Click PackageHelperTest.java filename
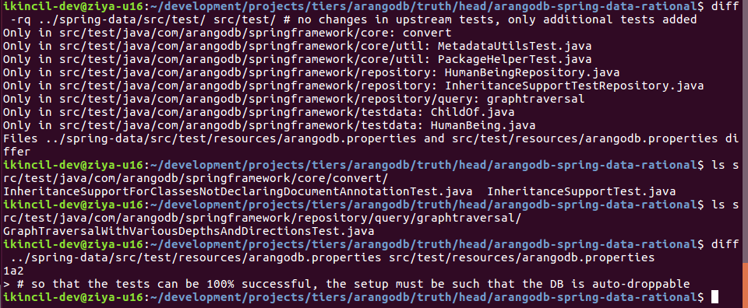Image resolution: width=748 pixels, height=308 pixels. tap(515, 60)
